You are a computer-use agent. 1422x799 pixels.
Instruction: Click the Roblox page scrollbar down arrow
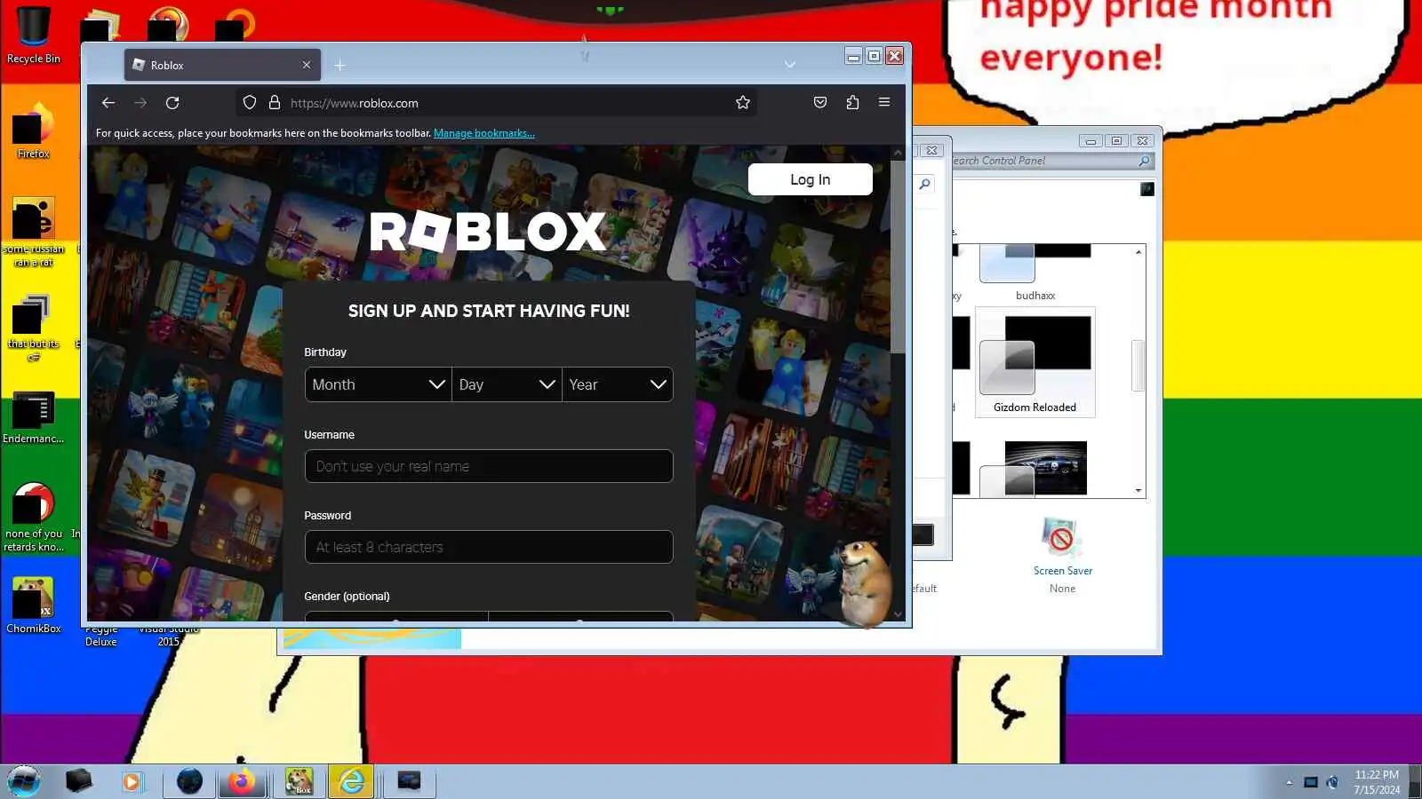point(898,614)
